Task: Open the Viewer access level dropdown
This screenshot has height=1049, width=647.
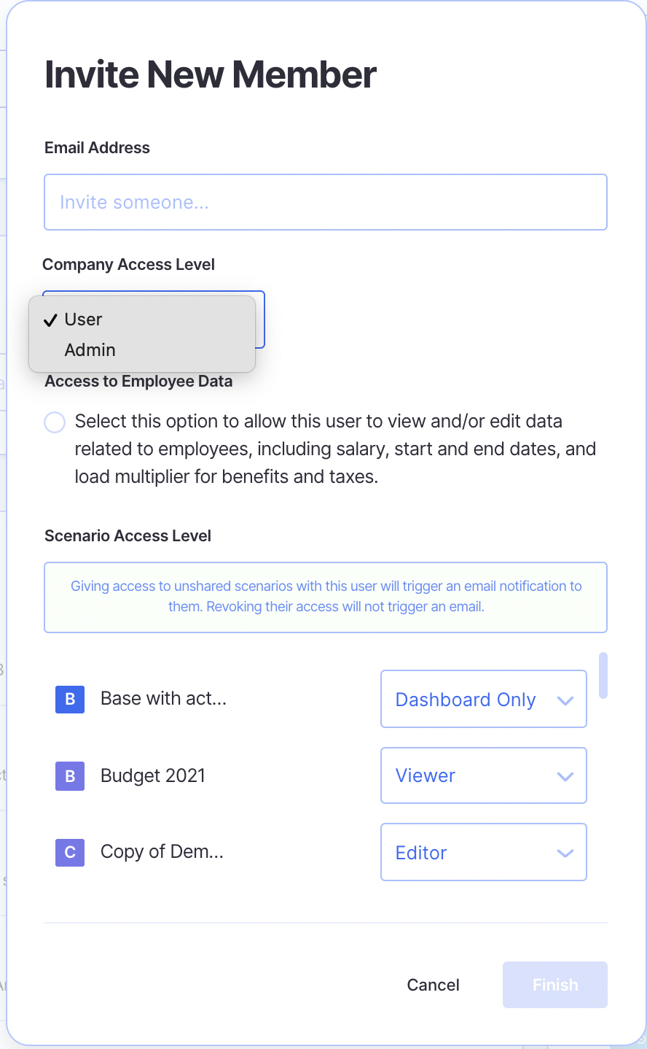Action: [483, 775]
